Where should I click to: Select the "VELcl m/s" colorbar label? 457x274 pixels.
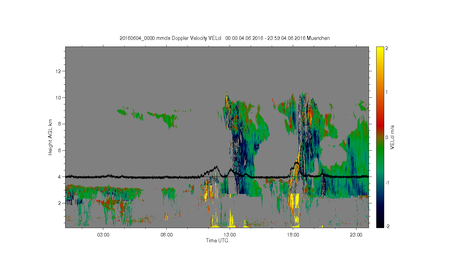(x=392, y=137)
